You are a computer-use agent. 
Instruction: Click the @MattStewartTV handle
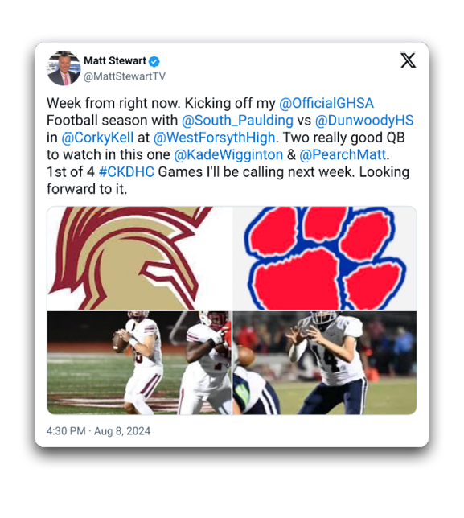click(x=124, y=76)
